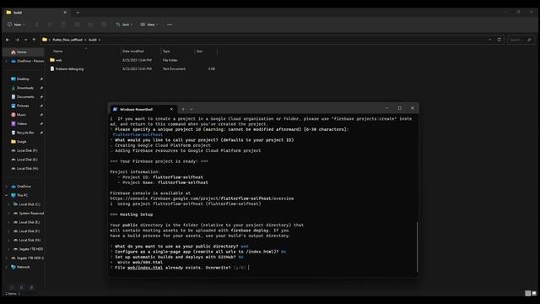Open a new PowerShell tab with plus

(x=183, y=109)
